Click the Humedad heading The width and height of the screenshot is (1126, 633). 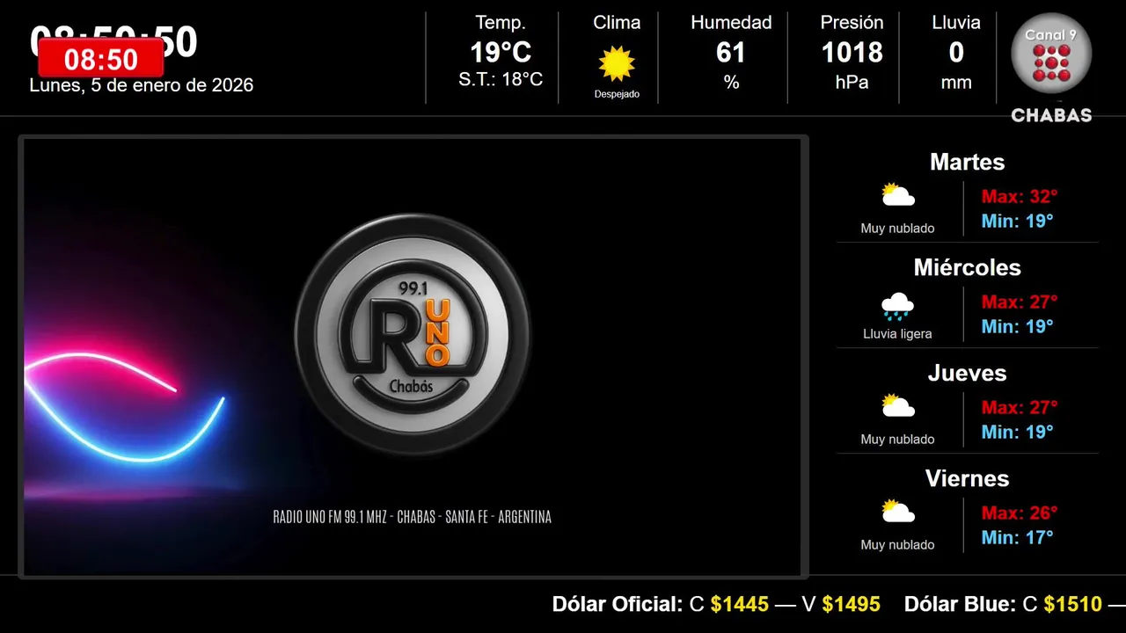coord(731,23)
